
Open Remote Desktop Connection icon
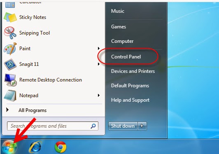point(10,80)
